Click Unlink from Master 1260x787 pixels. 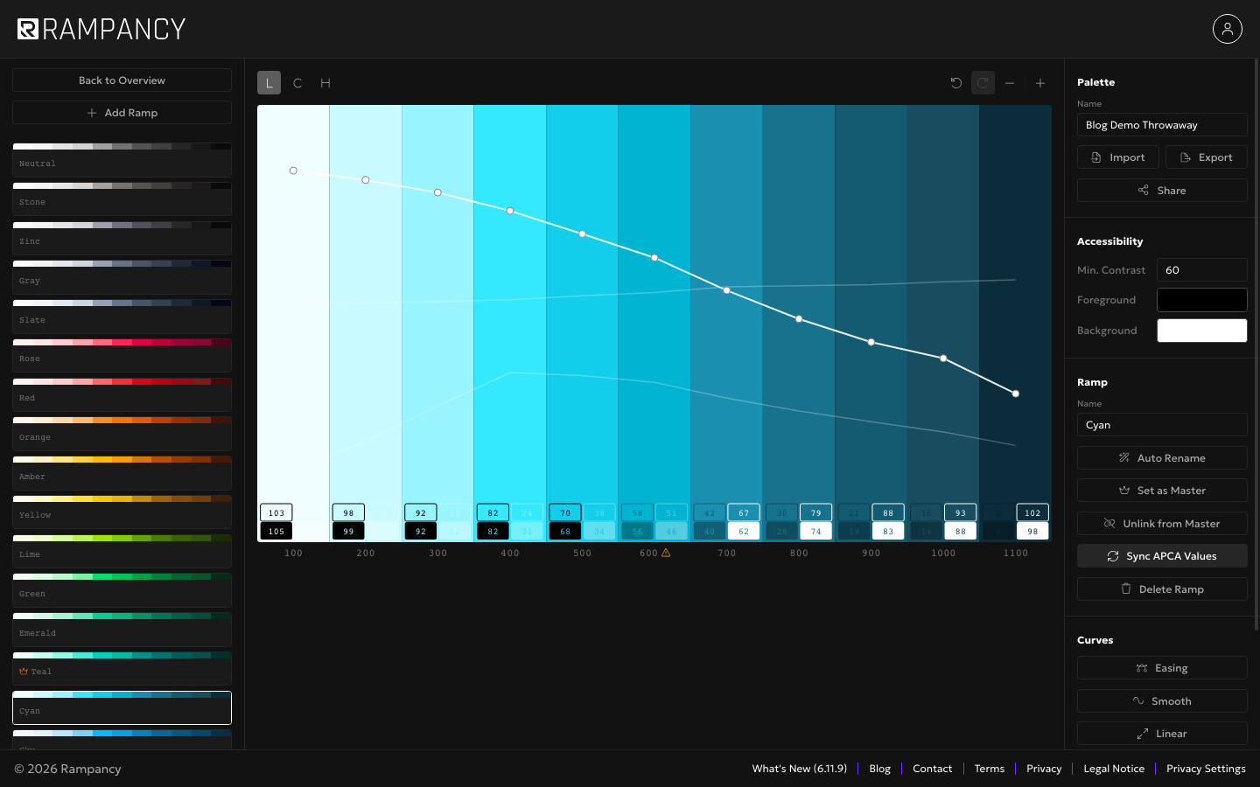tap(1162, 524)
